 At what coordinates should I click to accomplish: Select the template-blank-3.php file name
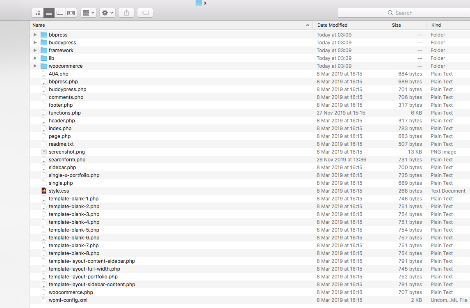[74, 214]
